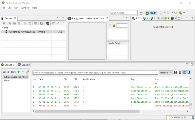
Task: Expand all nodes with the plus icon
Action: [x=110, y=25]
